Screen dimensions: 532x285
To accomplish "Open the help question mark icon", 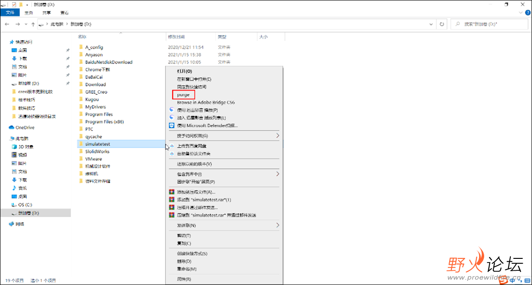I will 527,13.
